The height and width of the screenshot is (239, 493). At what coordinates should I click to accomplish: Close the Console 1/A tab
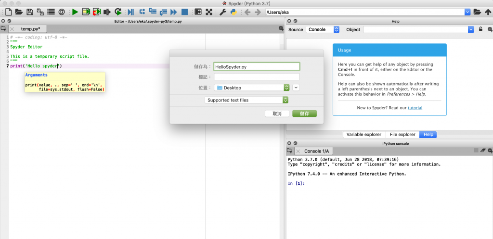[x=298, y=151]
